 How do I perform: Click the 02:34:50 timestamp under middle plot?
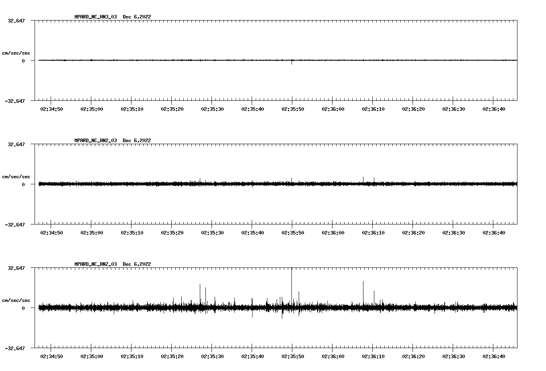point(51,232)
